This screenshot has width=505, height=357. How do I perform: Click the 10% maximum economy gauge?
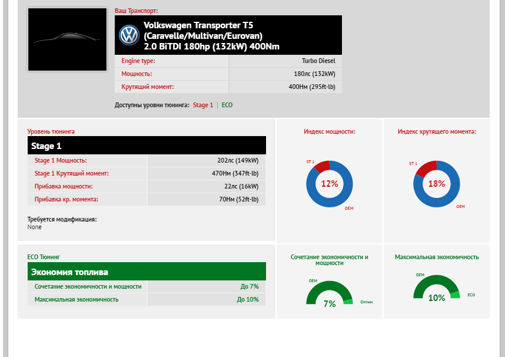click(x=437, y=287)
